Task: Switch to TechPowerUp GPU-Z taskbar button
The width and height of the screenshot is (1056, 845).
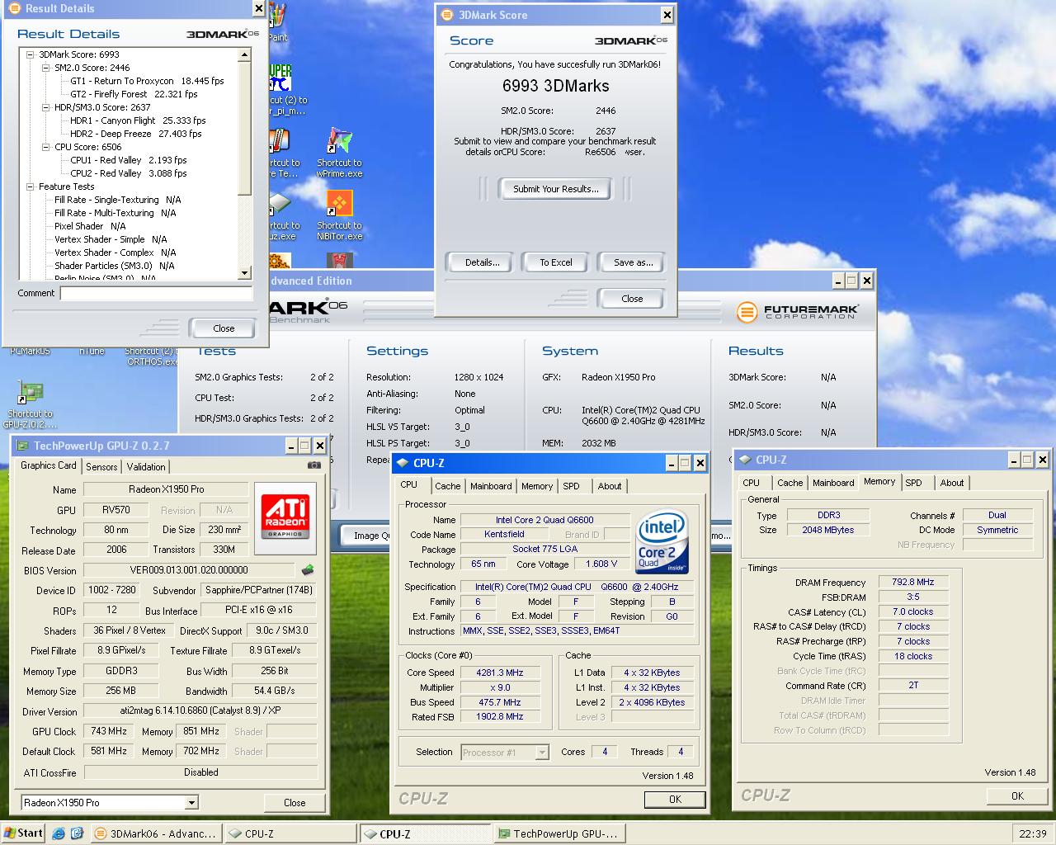Action: tap(559, 833)
